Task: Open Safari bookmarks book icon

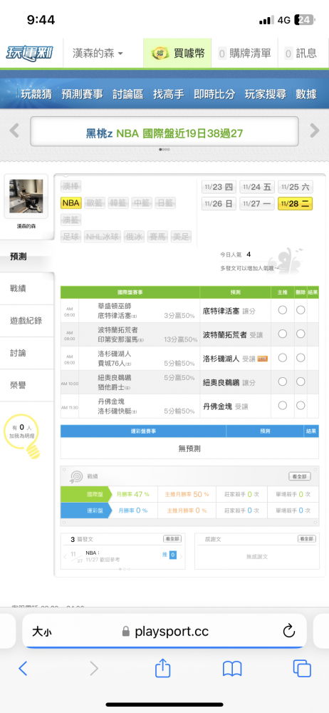Action: point(231,669)
